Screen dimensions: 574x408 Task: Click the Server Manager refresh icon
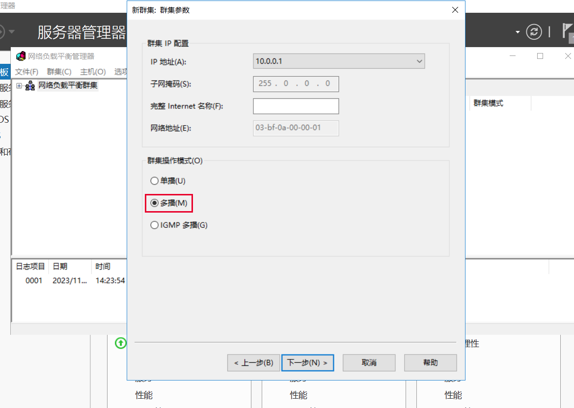coord(533,32)
